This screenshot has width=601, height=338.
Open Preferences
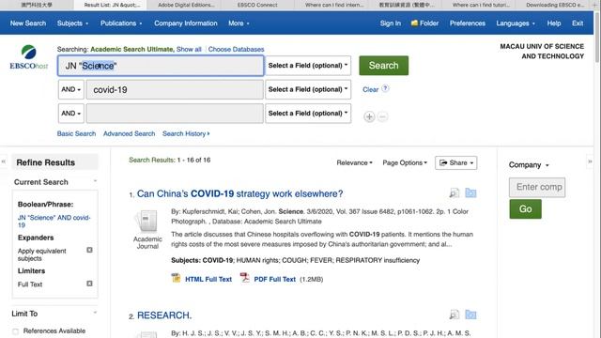468,23
